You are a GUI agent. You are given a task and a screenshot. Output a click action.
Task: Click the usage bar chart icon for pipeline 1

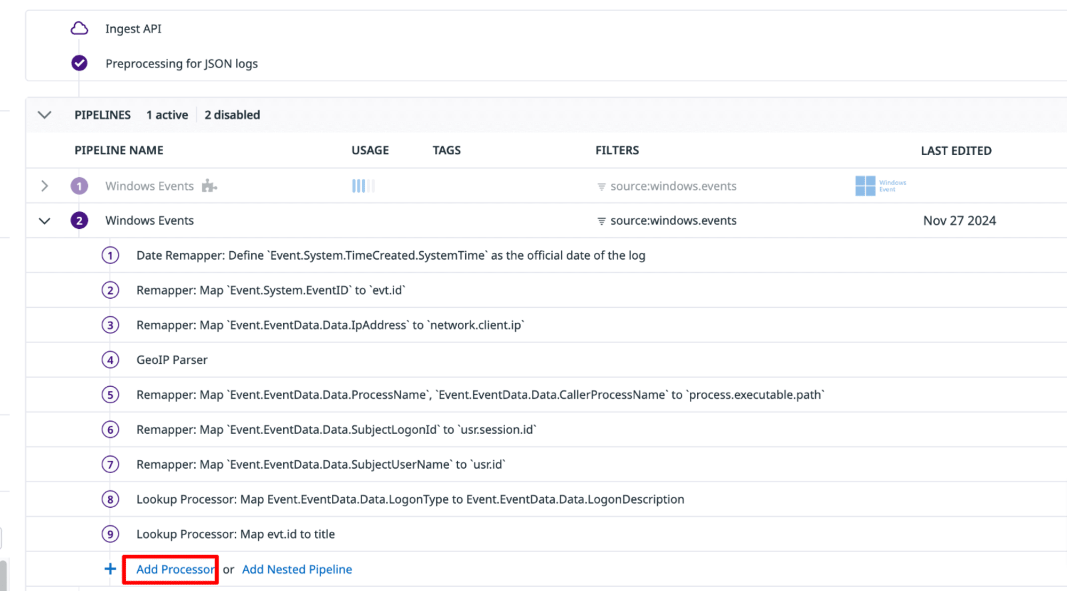[362, 185]
